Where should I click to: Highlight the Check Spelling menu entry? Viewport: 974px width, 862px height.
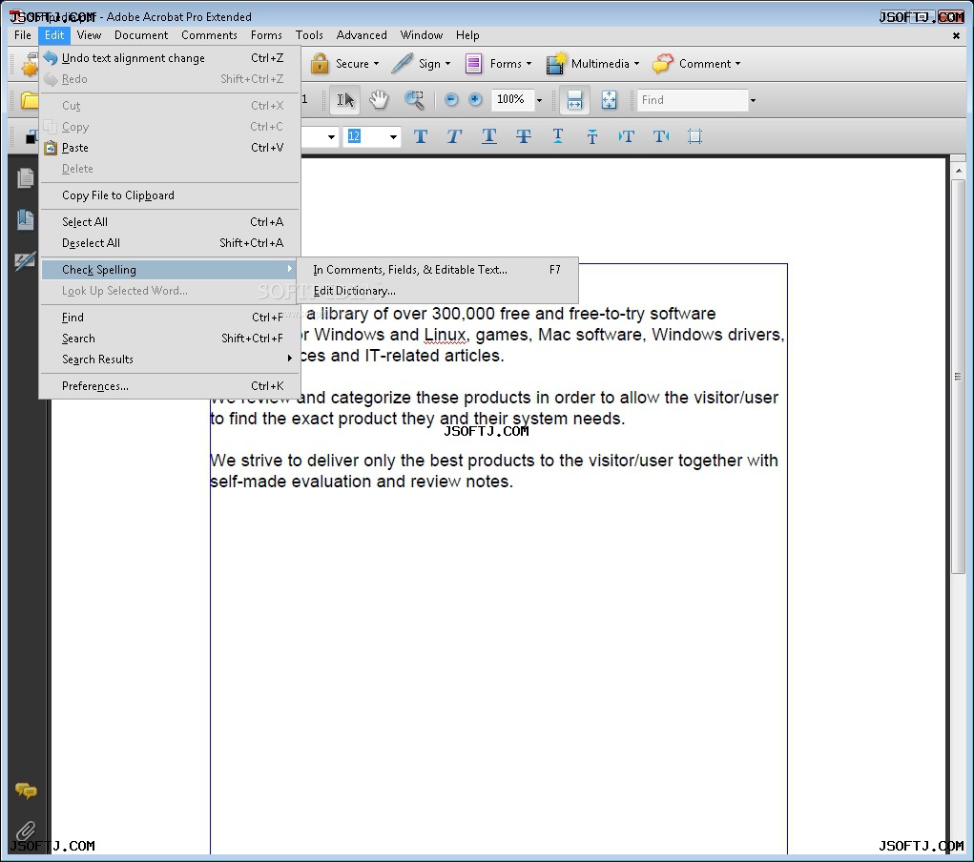[170, 270]
